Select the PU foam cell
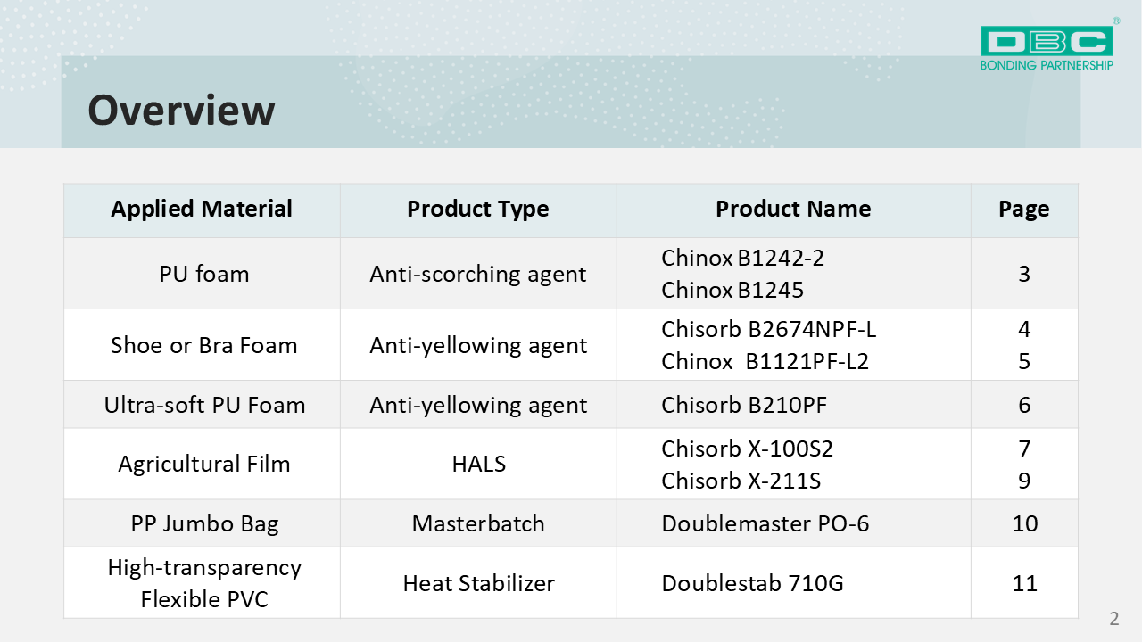1142x642 pixels. [203, 274]
